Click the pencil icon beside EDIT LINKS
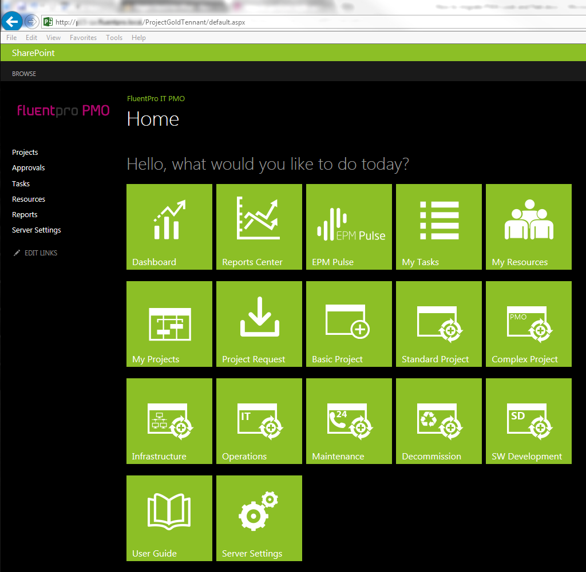 click(x=17, y=253)
